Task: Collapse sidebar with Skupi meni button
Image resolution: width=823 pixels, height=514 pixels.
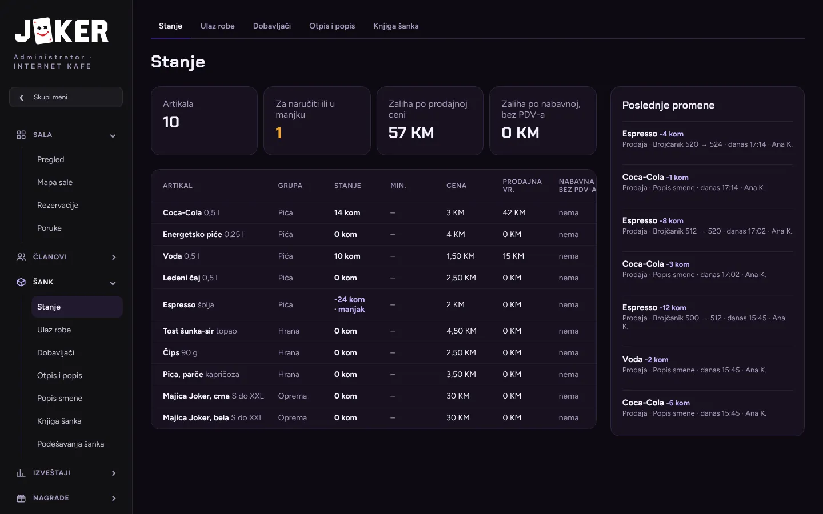Action: (66, 97)
